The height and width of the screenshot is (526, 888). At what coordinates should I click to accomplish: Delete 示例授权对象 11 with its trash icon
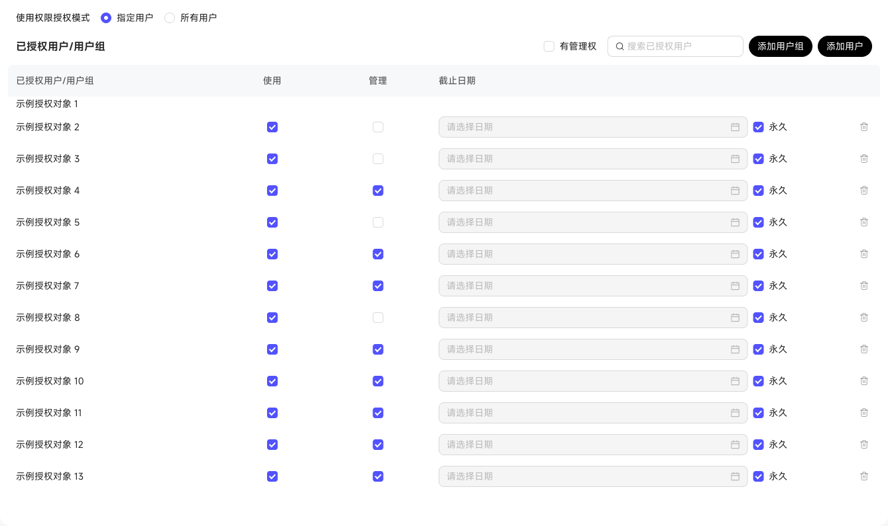point(864,413)
